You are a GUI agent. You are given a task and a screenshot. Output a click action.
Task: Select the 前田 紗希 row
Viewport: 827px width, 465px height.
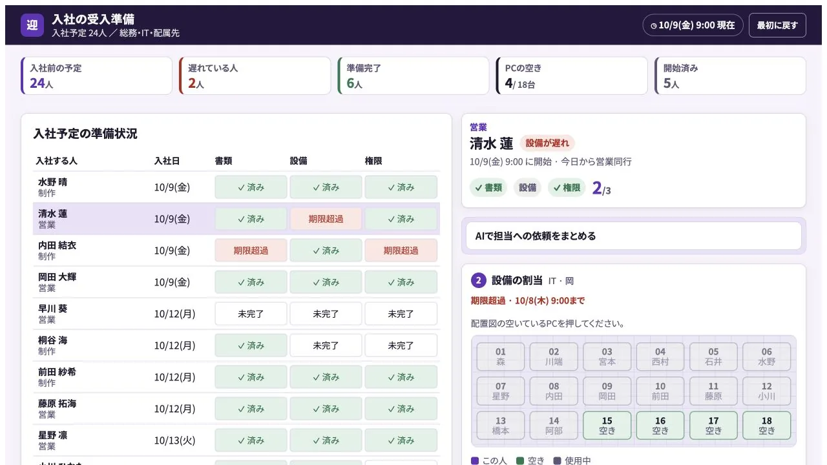(236, 377)
